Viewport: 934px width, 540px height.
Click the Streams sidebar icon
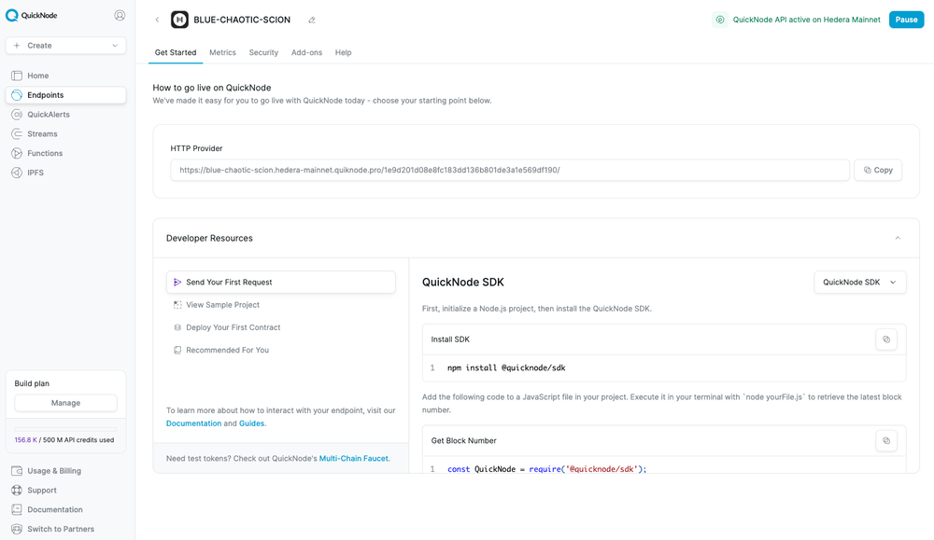pos(17,133)
